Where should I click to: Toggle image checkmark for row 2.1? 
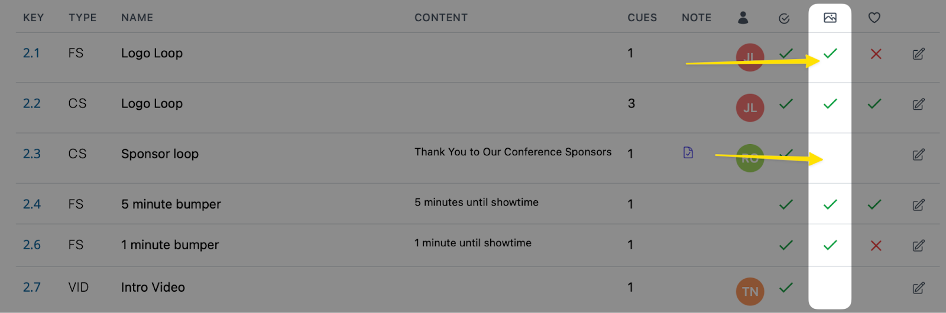[x=830, y=53]
